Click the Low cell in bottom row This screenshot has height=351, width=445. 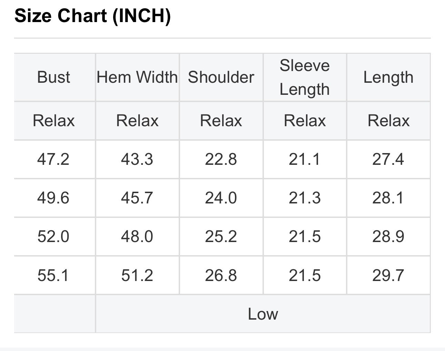pos(263,314)
